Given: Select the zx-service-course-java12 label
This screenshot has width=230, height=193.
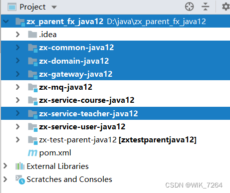Looking at the screenshot, I should coord(87,100).
